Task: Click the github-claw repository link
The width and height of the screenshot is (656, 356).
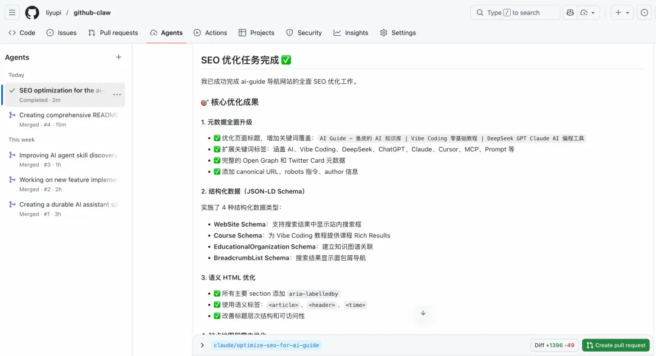Action: point(92,13)
